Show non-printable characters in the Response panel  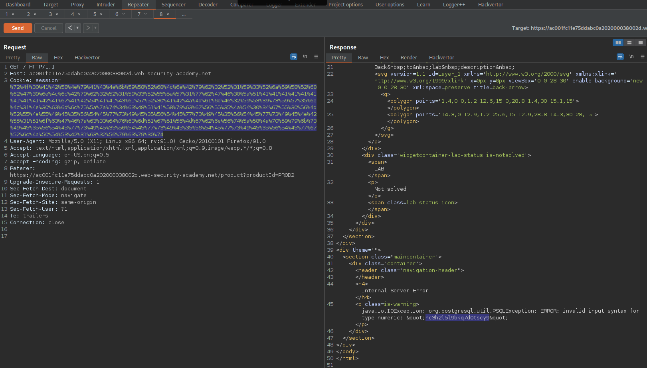click(631, 57)
